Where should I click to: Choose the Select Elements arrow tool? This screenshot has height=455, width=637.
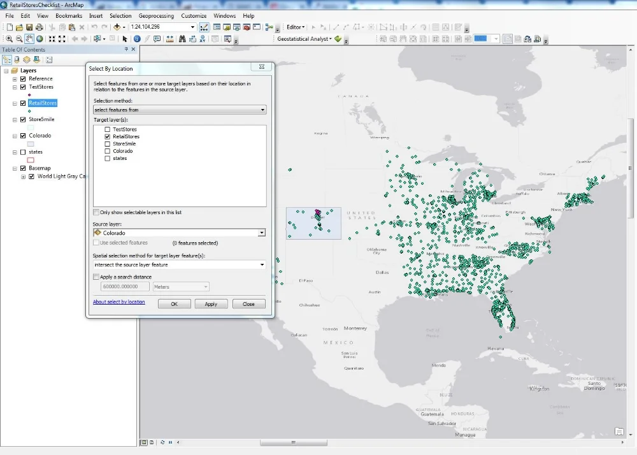coord(125,39)
